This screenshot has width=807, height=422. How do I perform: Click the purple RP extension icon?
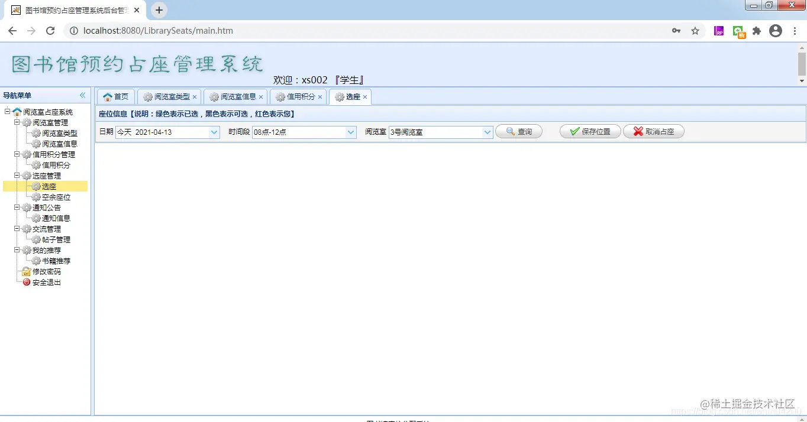pyautogui.click(x=719, y=31)
